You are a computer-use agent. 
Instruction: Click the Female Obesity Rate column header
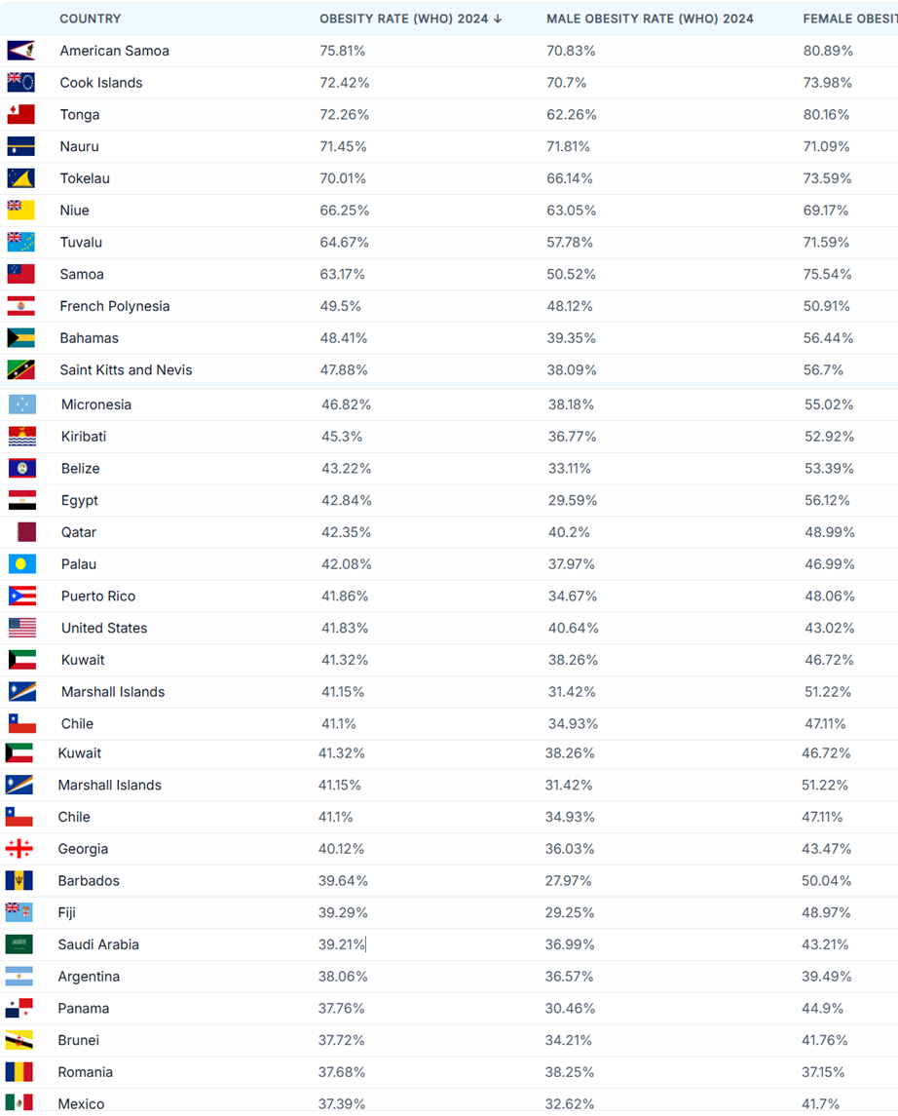tap(850, 19)
